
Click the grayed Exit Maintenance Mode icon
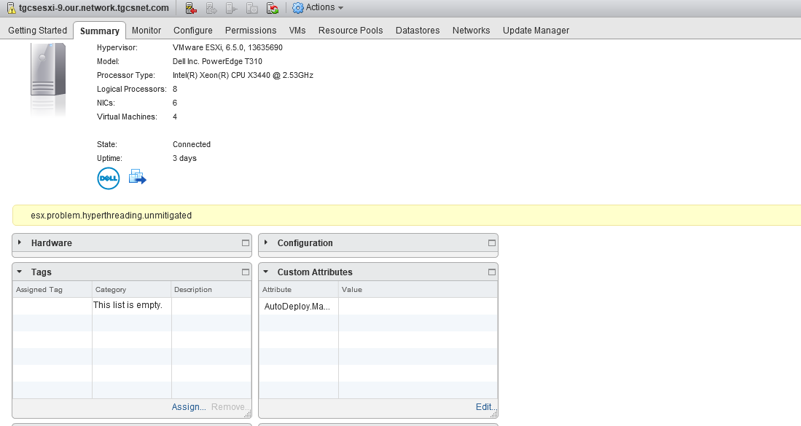coord(210,7)
